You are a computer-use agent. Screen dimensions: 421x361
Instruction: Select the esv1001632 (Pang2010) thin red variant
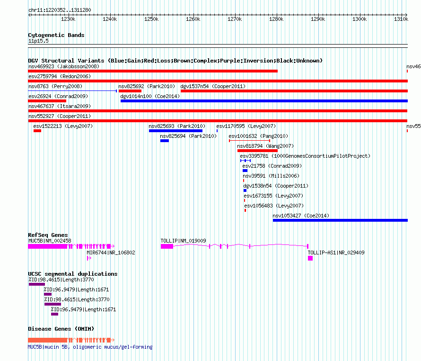point(249,141)
